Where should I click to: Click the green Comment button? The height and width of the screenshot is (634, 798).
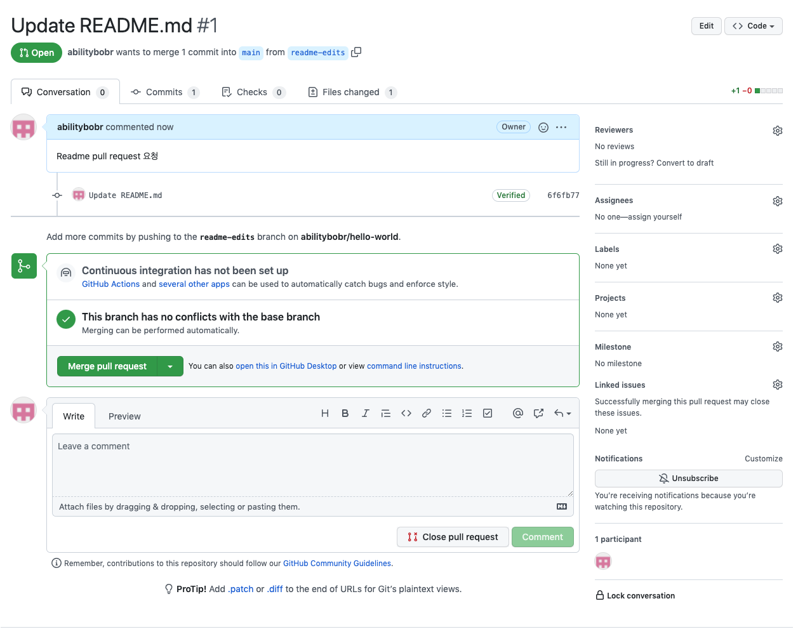[543, 537]
